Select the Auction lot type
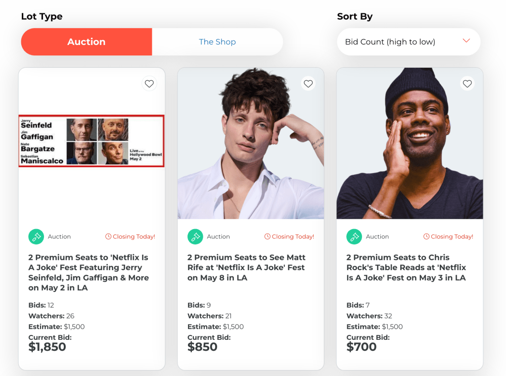Image resolution: width=506 pixels, height=376 pixels. click(x=87, y=42)
